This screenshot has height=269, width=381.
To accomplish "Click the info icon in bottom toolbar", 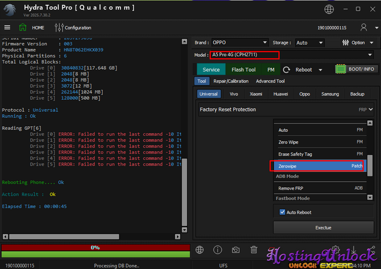I will (218, 250).
